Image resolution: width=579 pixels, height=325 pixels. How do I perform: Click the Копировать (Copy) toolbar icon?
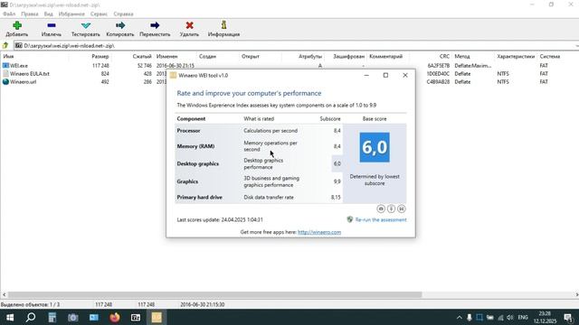(x=120, y=25)
